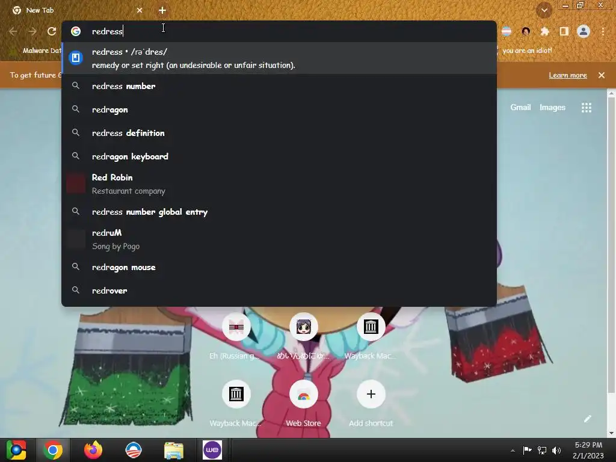616x462 pixels.
Task: Choose the 'redragon' suggestion
Action: [x=279, y=109]
